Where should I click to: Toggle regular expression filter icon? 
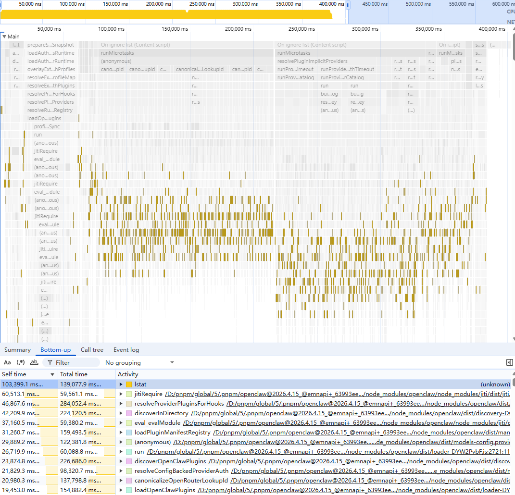(x=21, y=362)
